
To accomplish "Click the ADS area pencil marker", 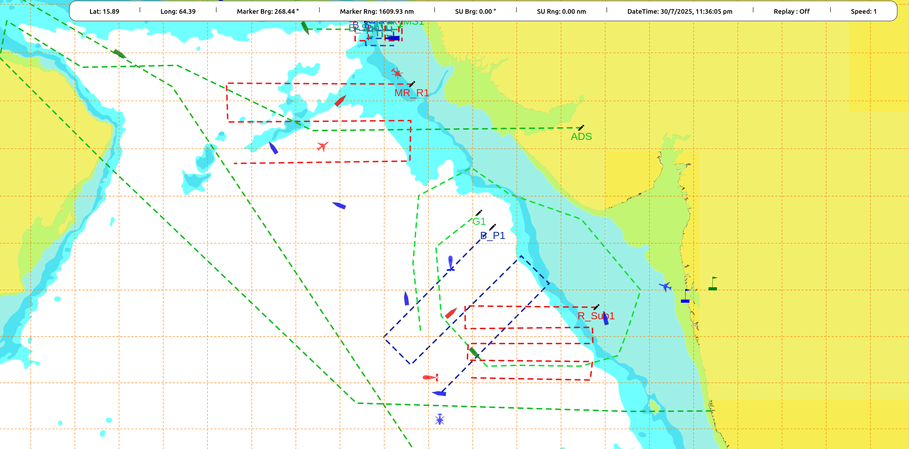I will (x=581, y=128).
